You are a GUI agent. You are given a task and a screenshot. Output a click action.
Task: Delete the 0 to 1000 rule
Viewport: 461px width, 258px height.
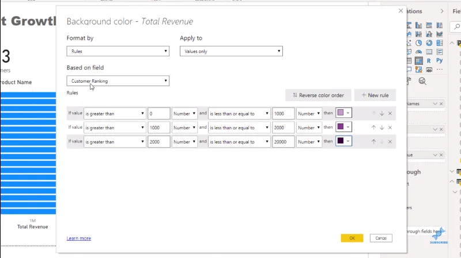[x=390, y=113]
